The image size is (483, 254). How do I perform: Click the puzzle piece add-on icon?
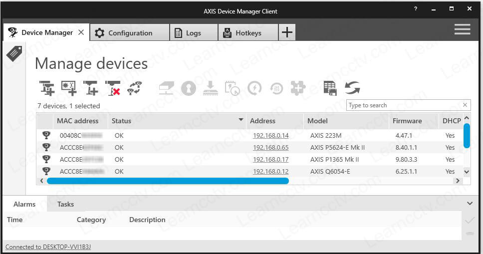point(298,88)
